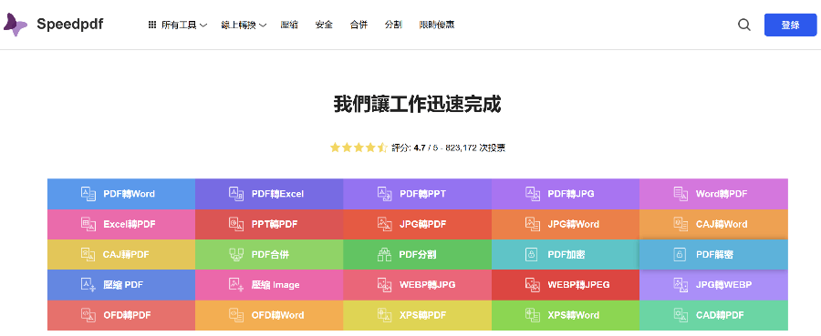Click the PDF加密 lock icon
This screenshot has width=821, height=336.
tap(532, 254)
